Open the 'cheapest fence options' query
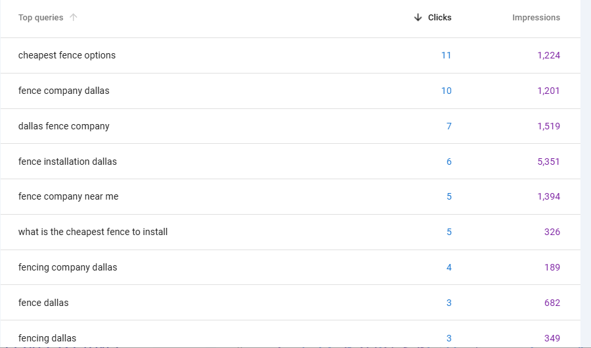 (x=67, y=55)
